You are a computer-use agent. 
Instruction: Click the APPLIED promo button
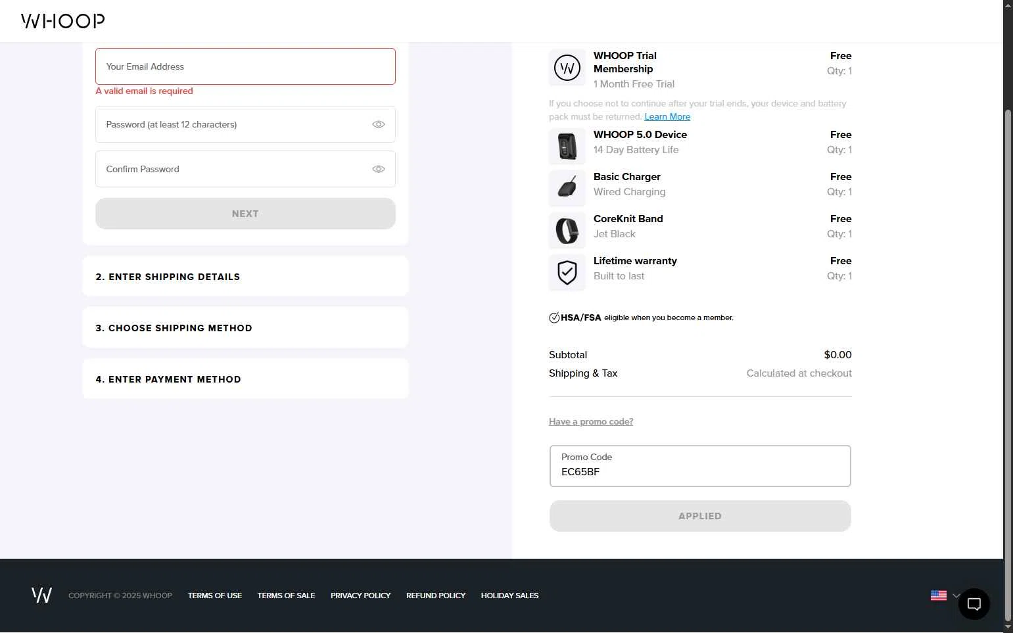click(700, 516)
